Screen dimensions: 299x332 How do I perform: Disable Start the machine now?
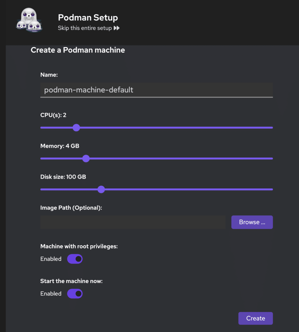75,293
